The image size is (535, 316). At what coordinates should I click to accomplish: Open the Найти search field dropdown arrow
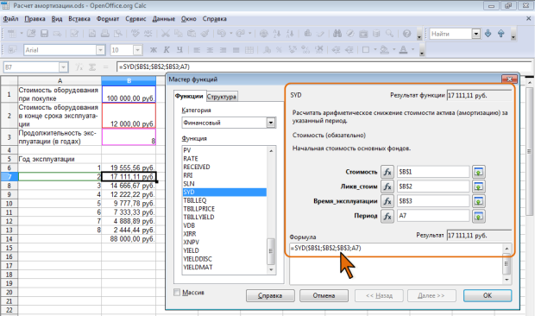pyautogui.click(x=476, y=34)
